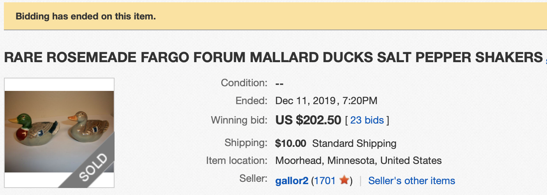Open Seller's other items link
The height and width of the screenshot is (195, 547).
click(x=411, y=181)
